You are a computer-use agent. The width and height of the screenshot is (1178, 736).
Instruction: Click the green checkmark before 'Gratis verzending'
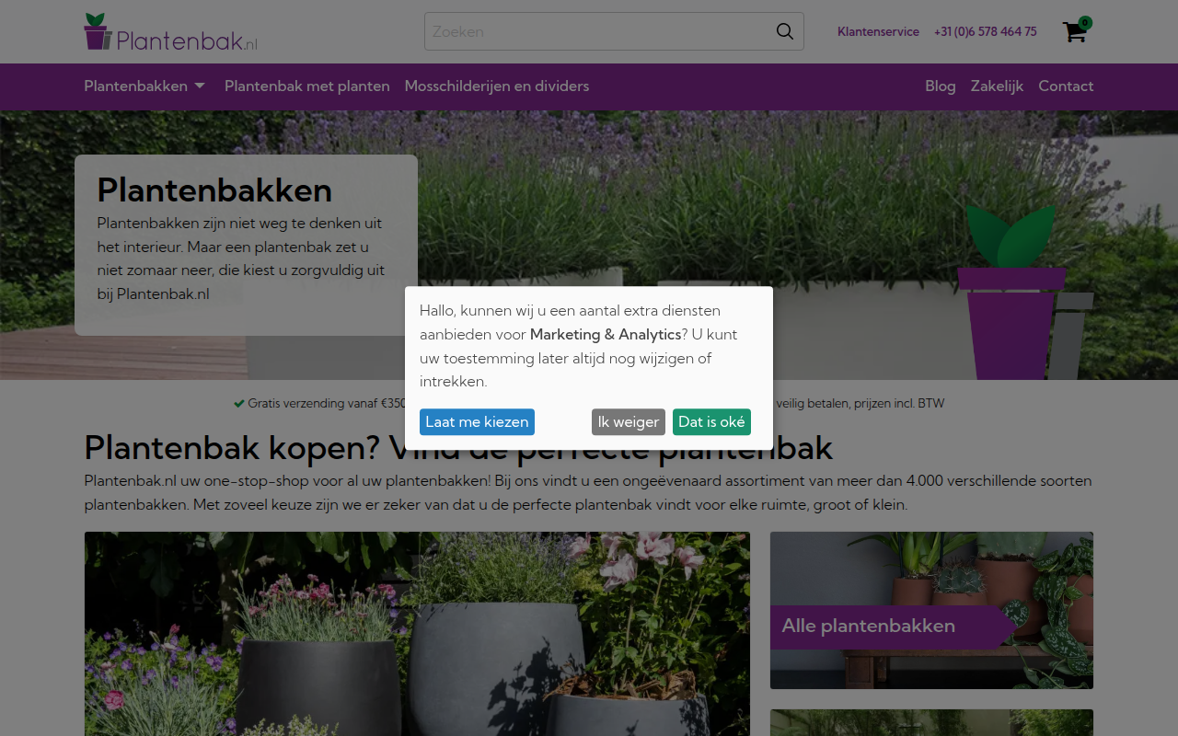[x=238, y=403]
